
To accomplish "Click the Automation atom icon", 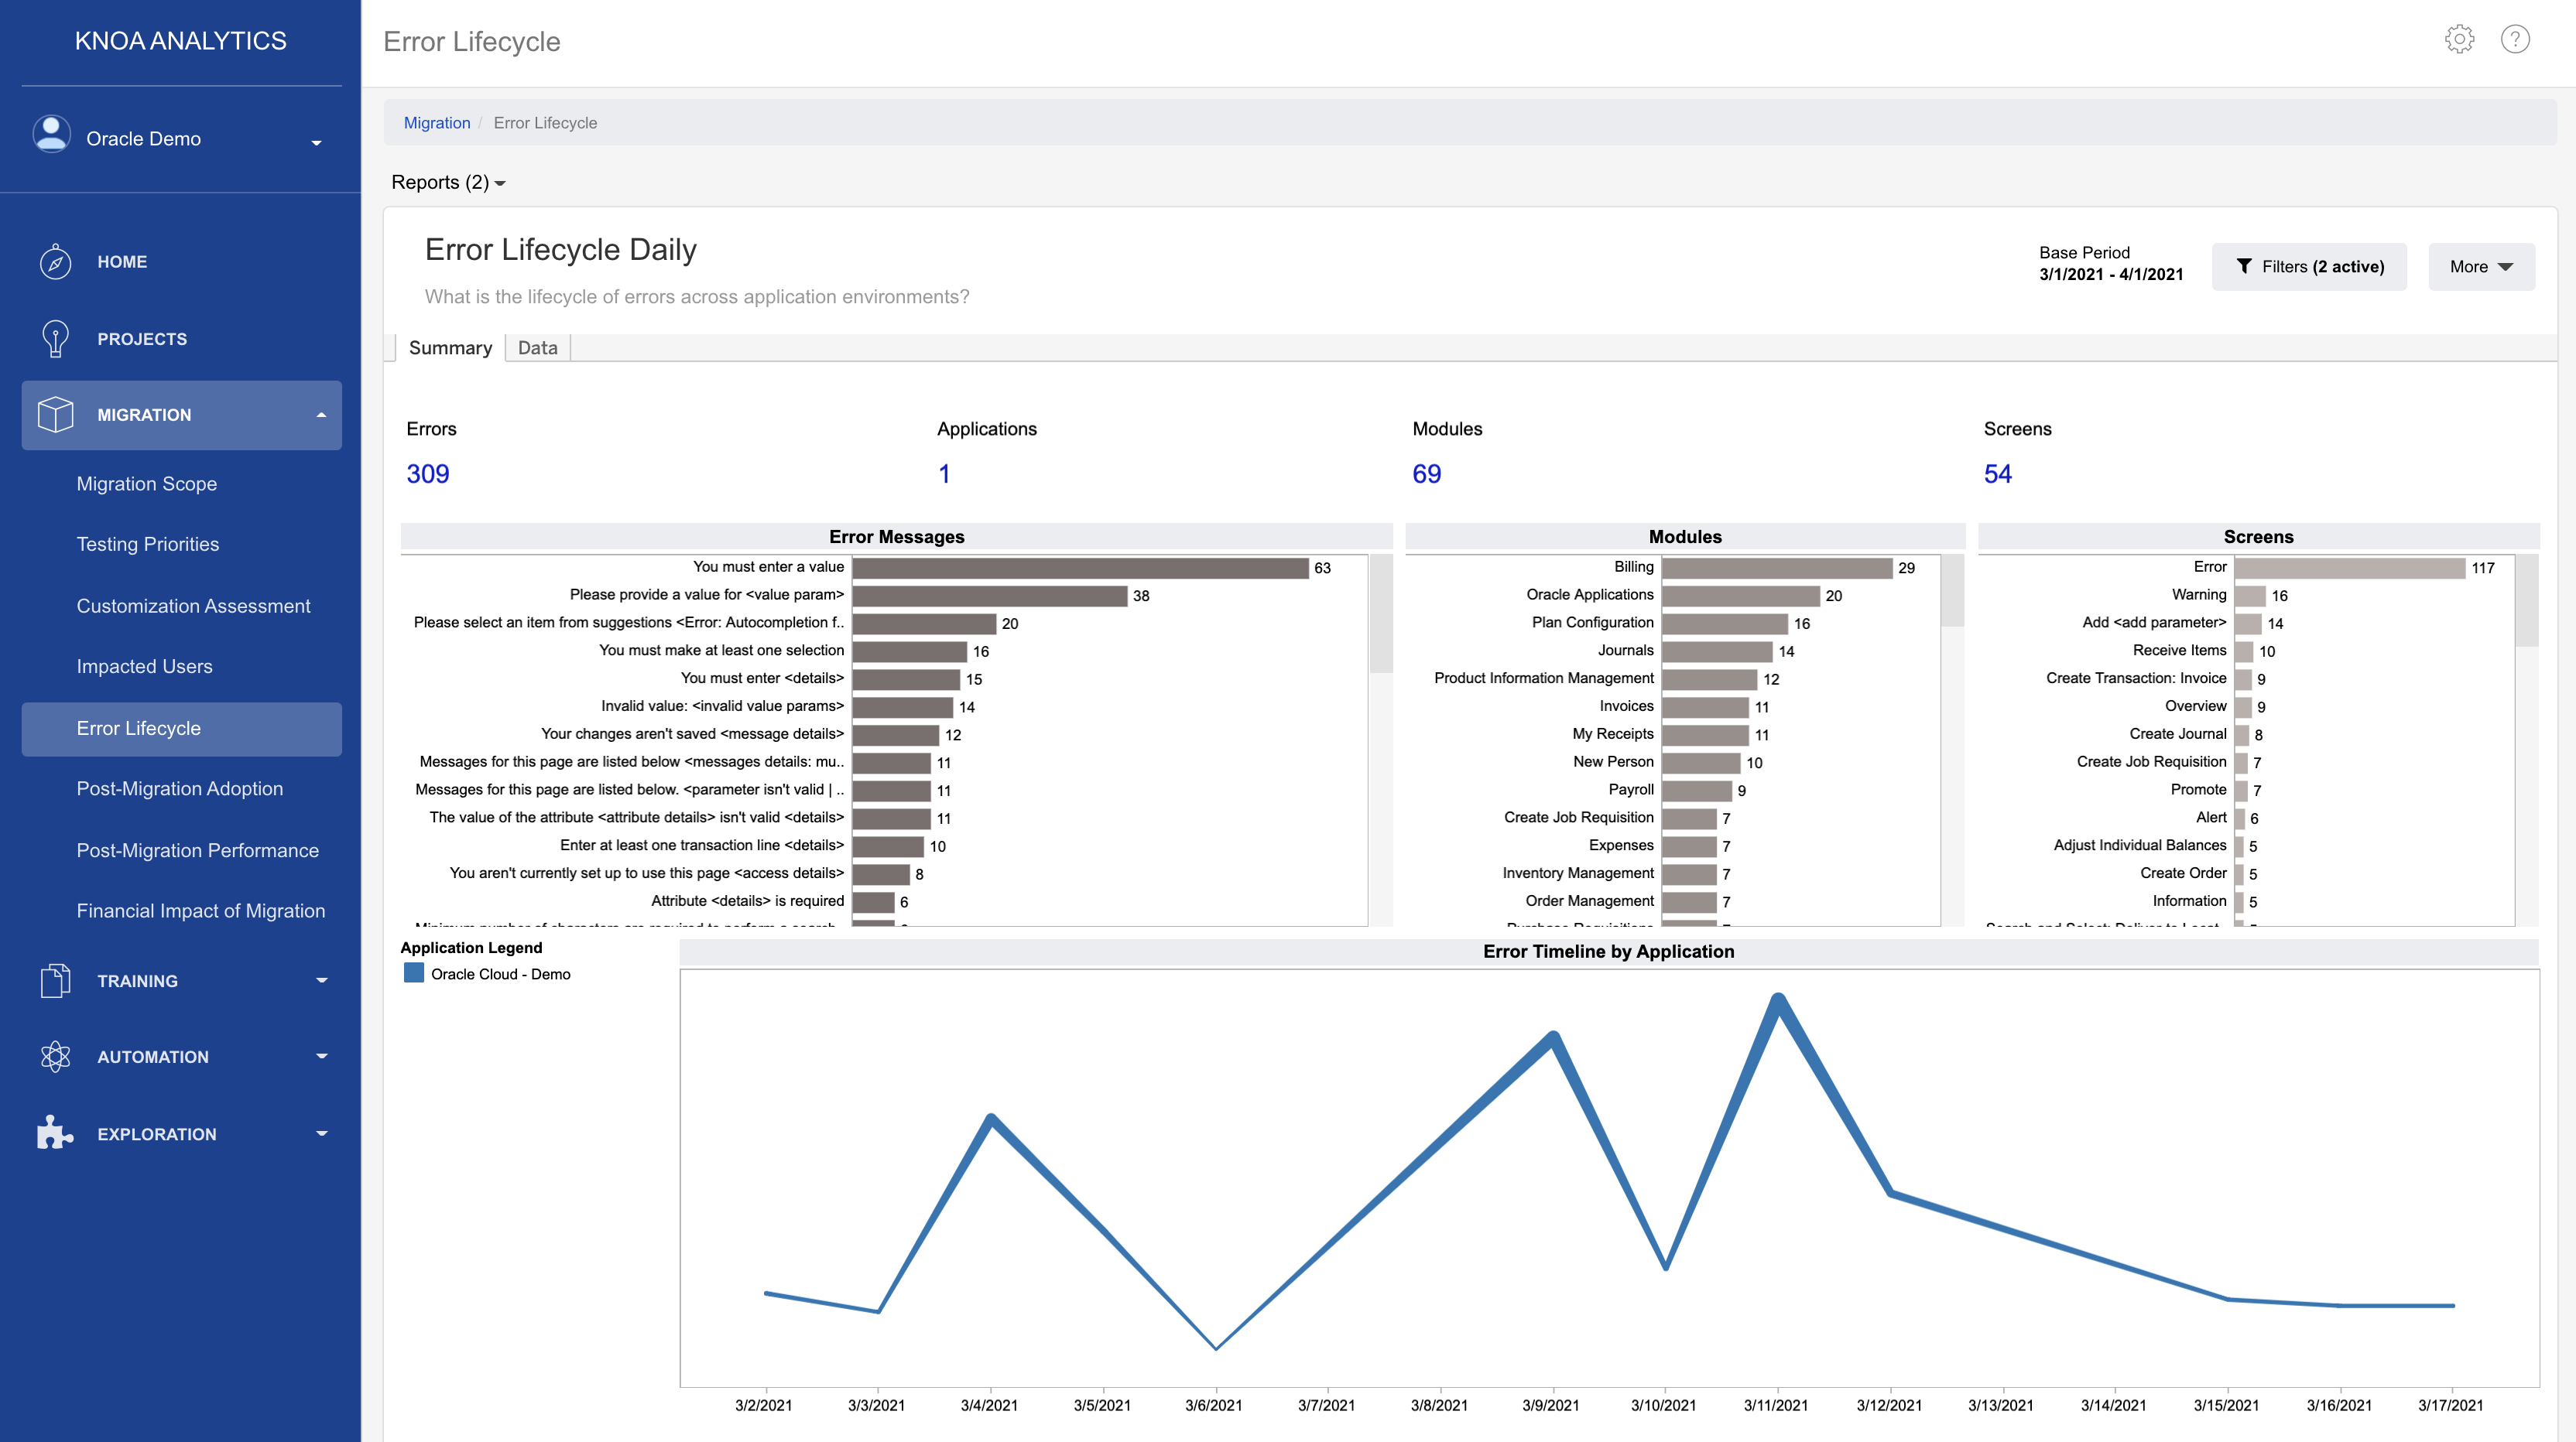I will point(55,1058).
